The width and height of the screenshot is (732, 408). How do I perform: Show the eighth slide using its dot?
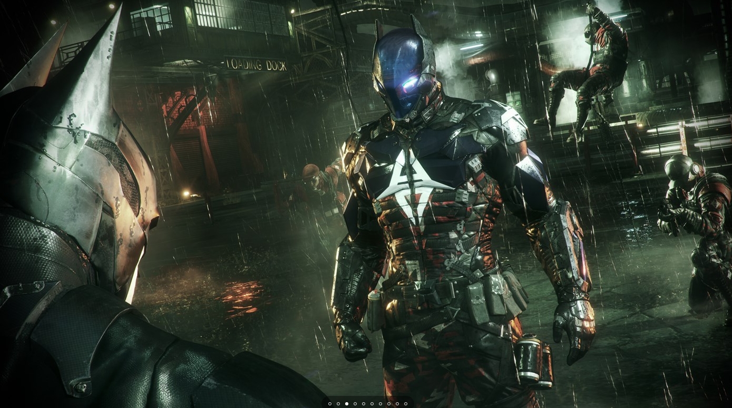pyautogui.click(x=389, y=404)
